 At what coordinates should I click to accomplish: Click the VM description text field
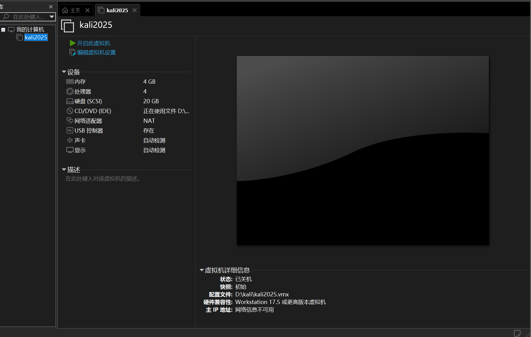[x=104, y=179]
